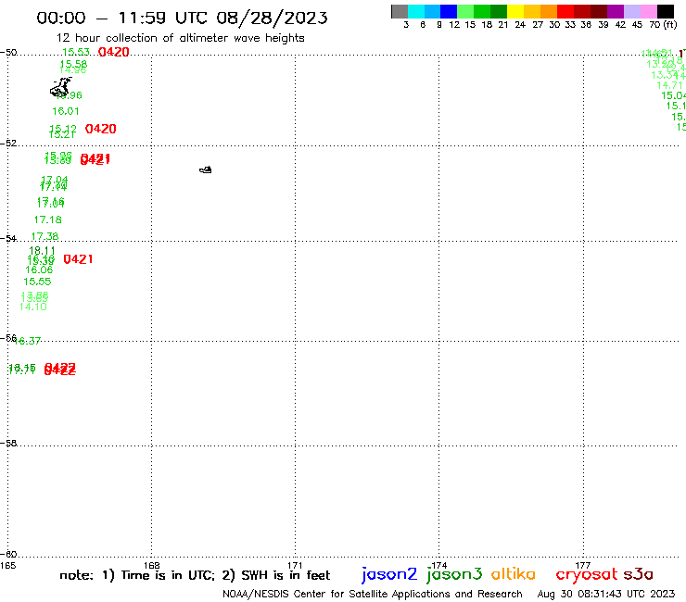Select the jason3 satellite legend label
This screenshot has height=602, width=686.
pyautogui.click(x=453, y=574)
